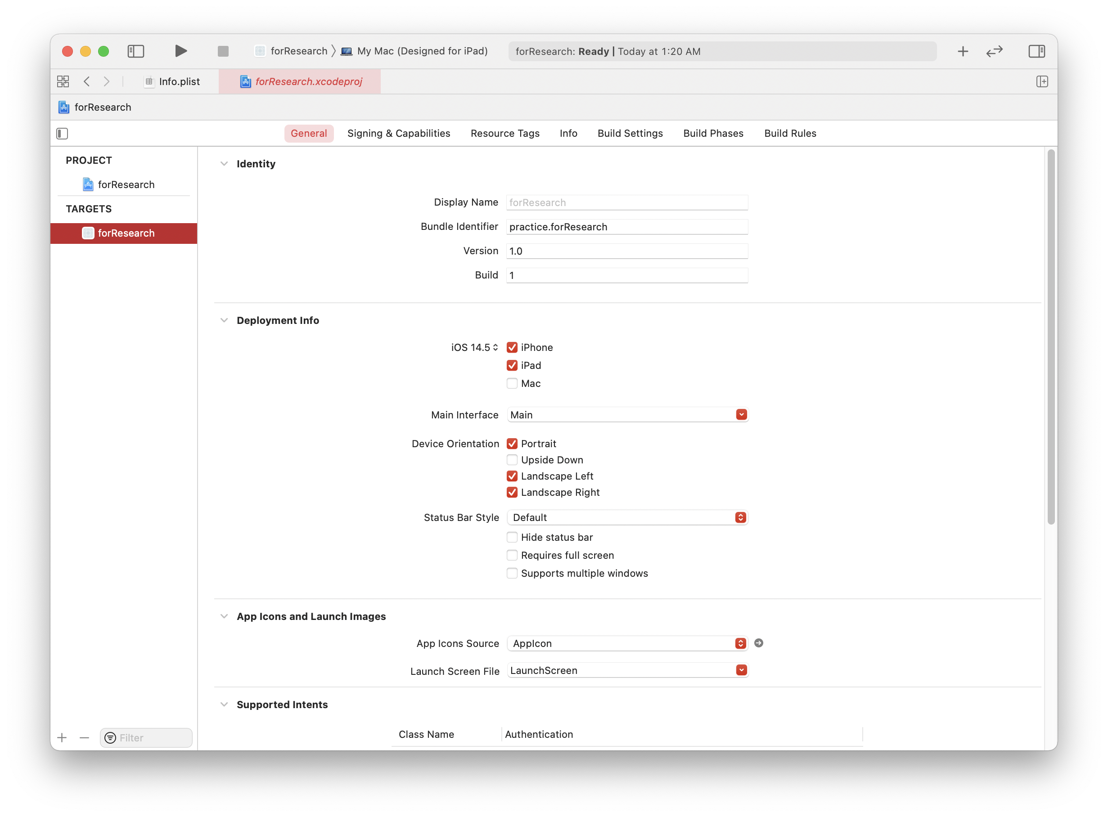Select forResearch under PROJECT
Viewport: 1108px width, 817px height.
click(x=126, y=184)
